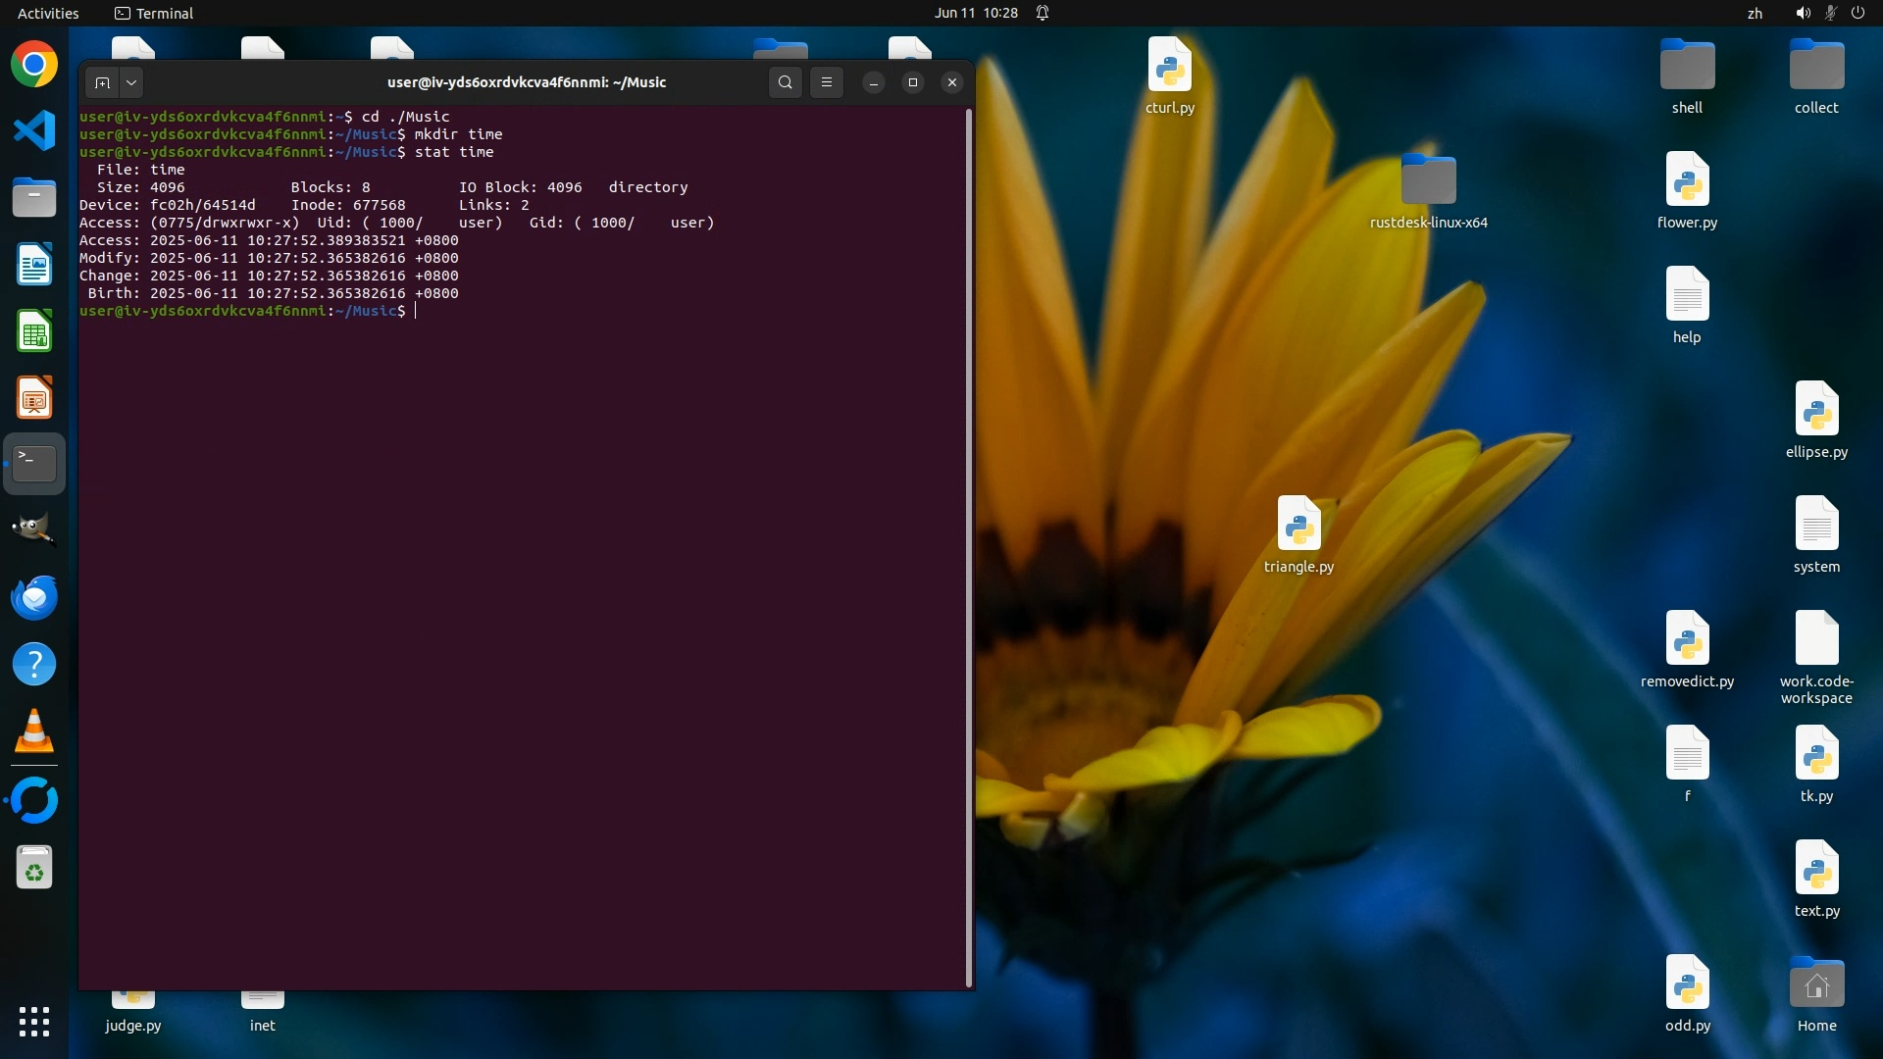The height and width of the screenshot is (1059, 1883).
Task: Open the Trash in the dock
Action: coord(34,869)
